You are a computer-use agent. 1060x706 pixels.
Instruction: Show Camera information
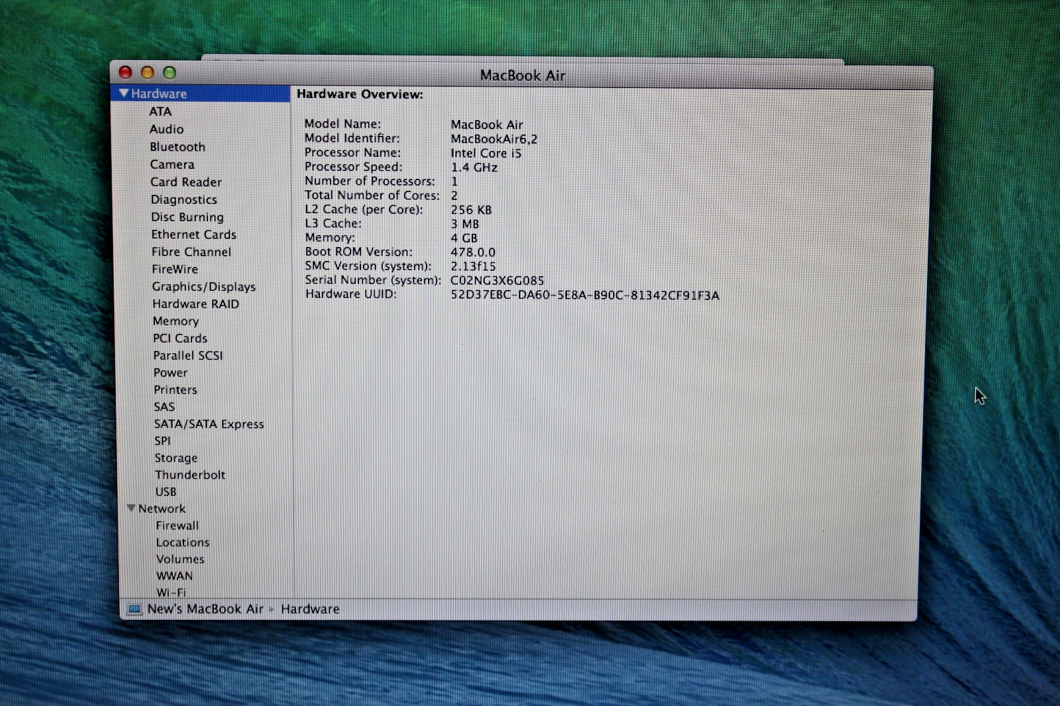tap(172, 164)
